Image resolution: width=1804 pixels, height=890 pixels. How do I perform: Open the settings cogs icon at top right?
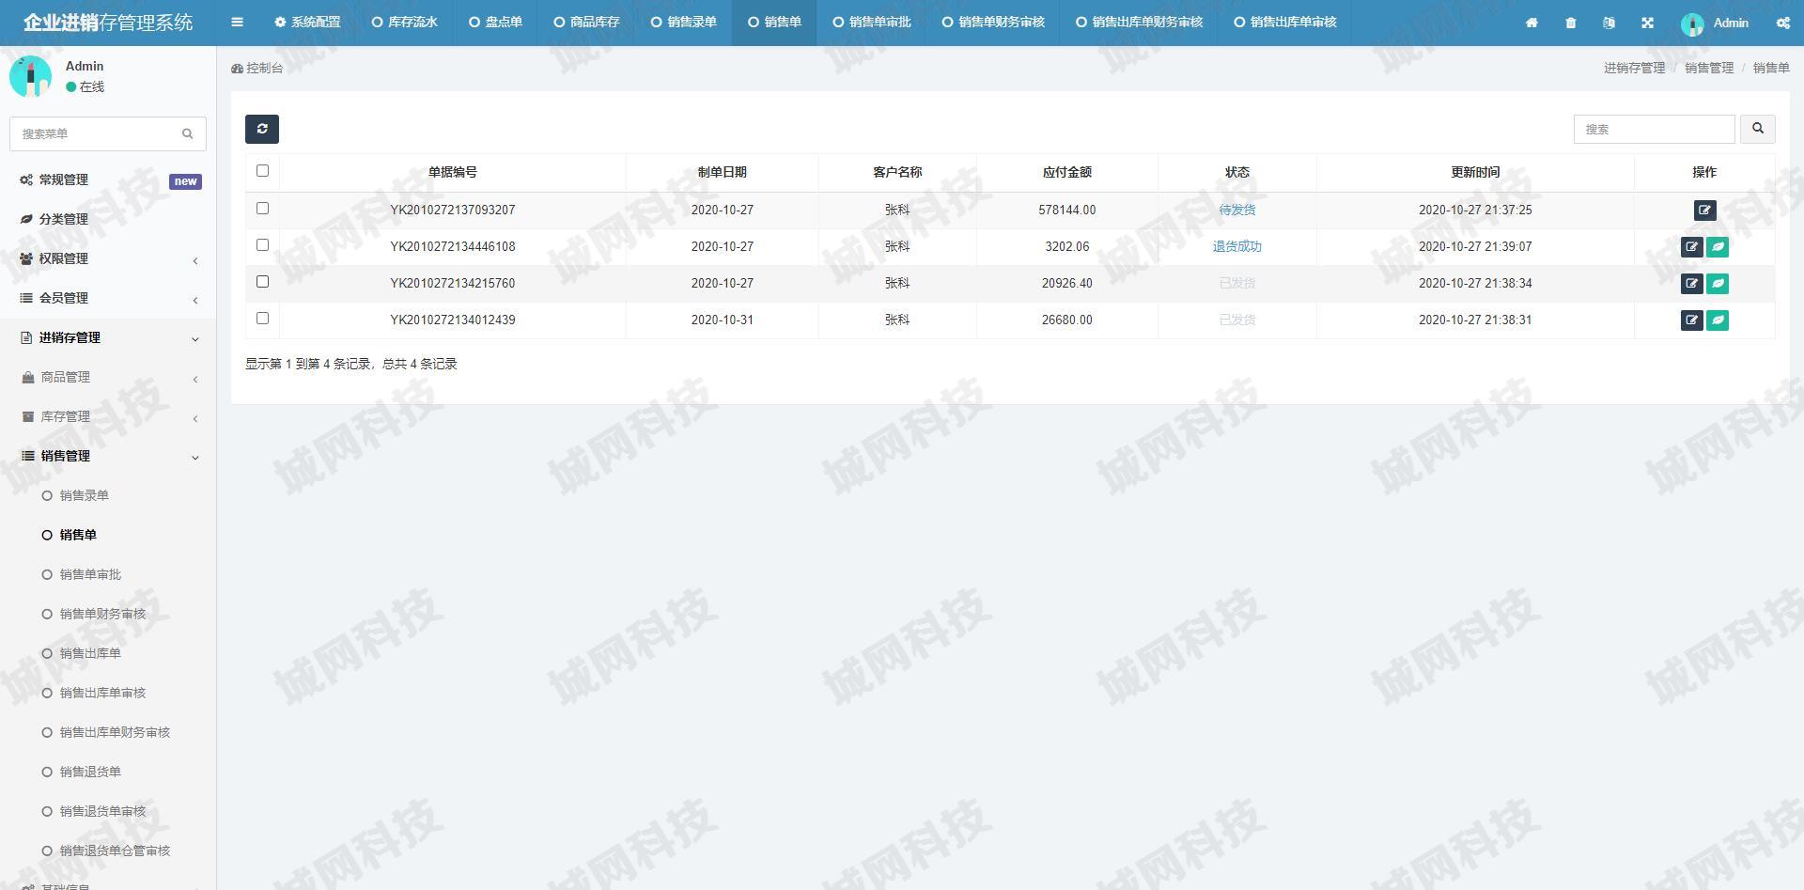tap(1782, 23)
